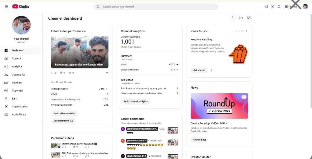The image size is (312, 159).
Task: Expand the Ranking by views arrow
Action: 107,89
